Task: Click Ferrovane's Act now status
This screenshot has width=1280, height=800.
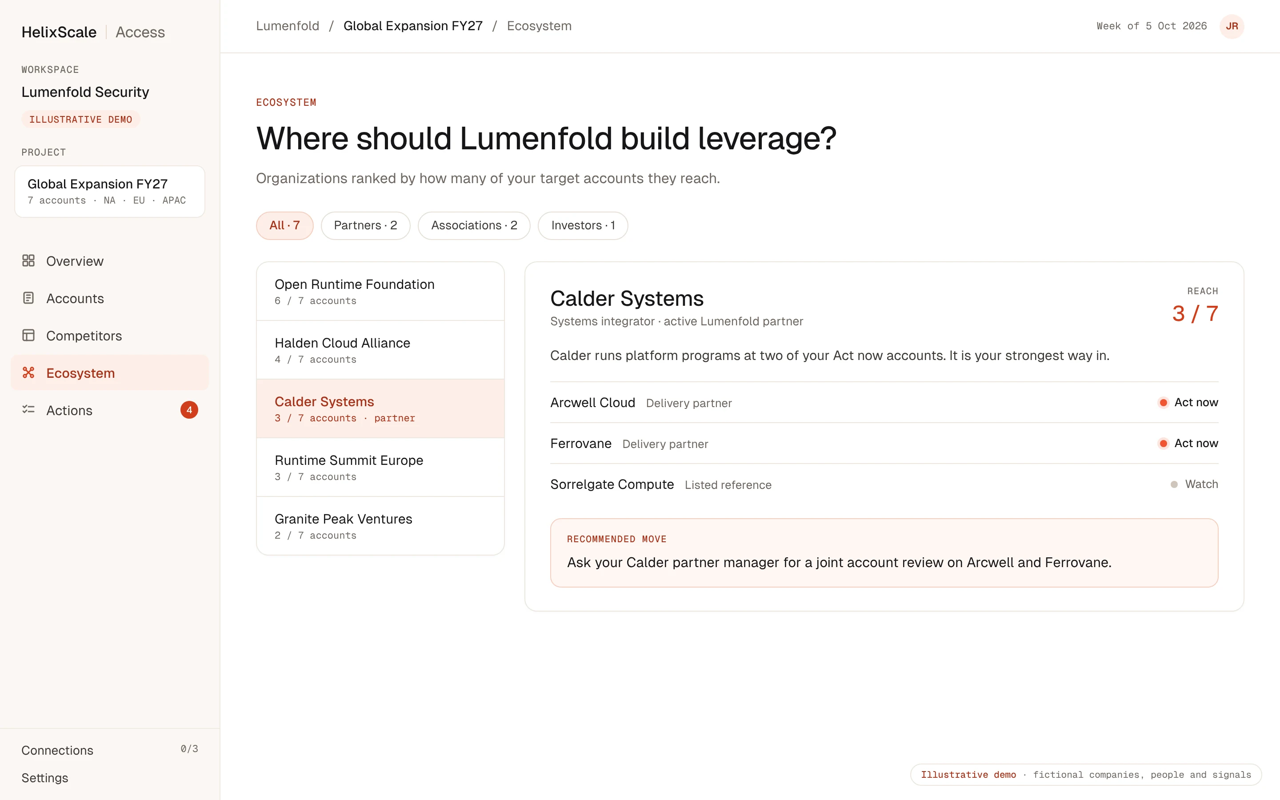Action: pos(1188,444)
